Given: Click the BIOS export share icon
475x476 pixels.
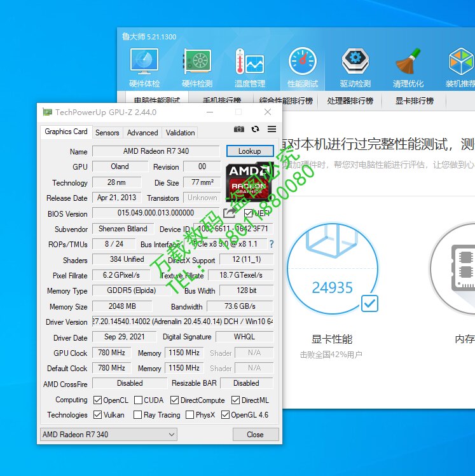Looking at the screenshot, I should 230,213.
